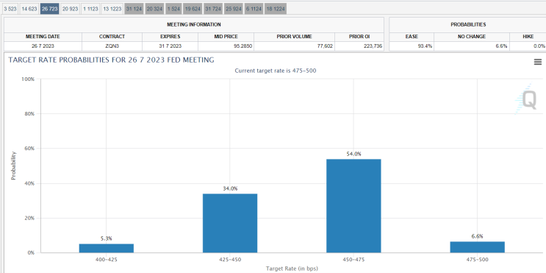Select the 18 1224 meeting tab
The height and width of the screenshot is (273, 546).
click(x=276, y=9)
